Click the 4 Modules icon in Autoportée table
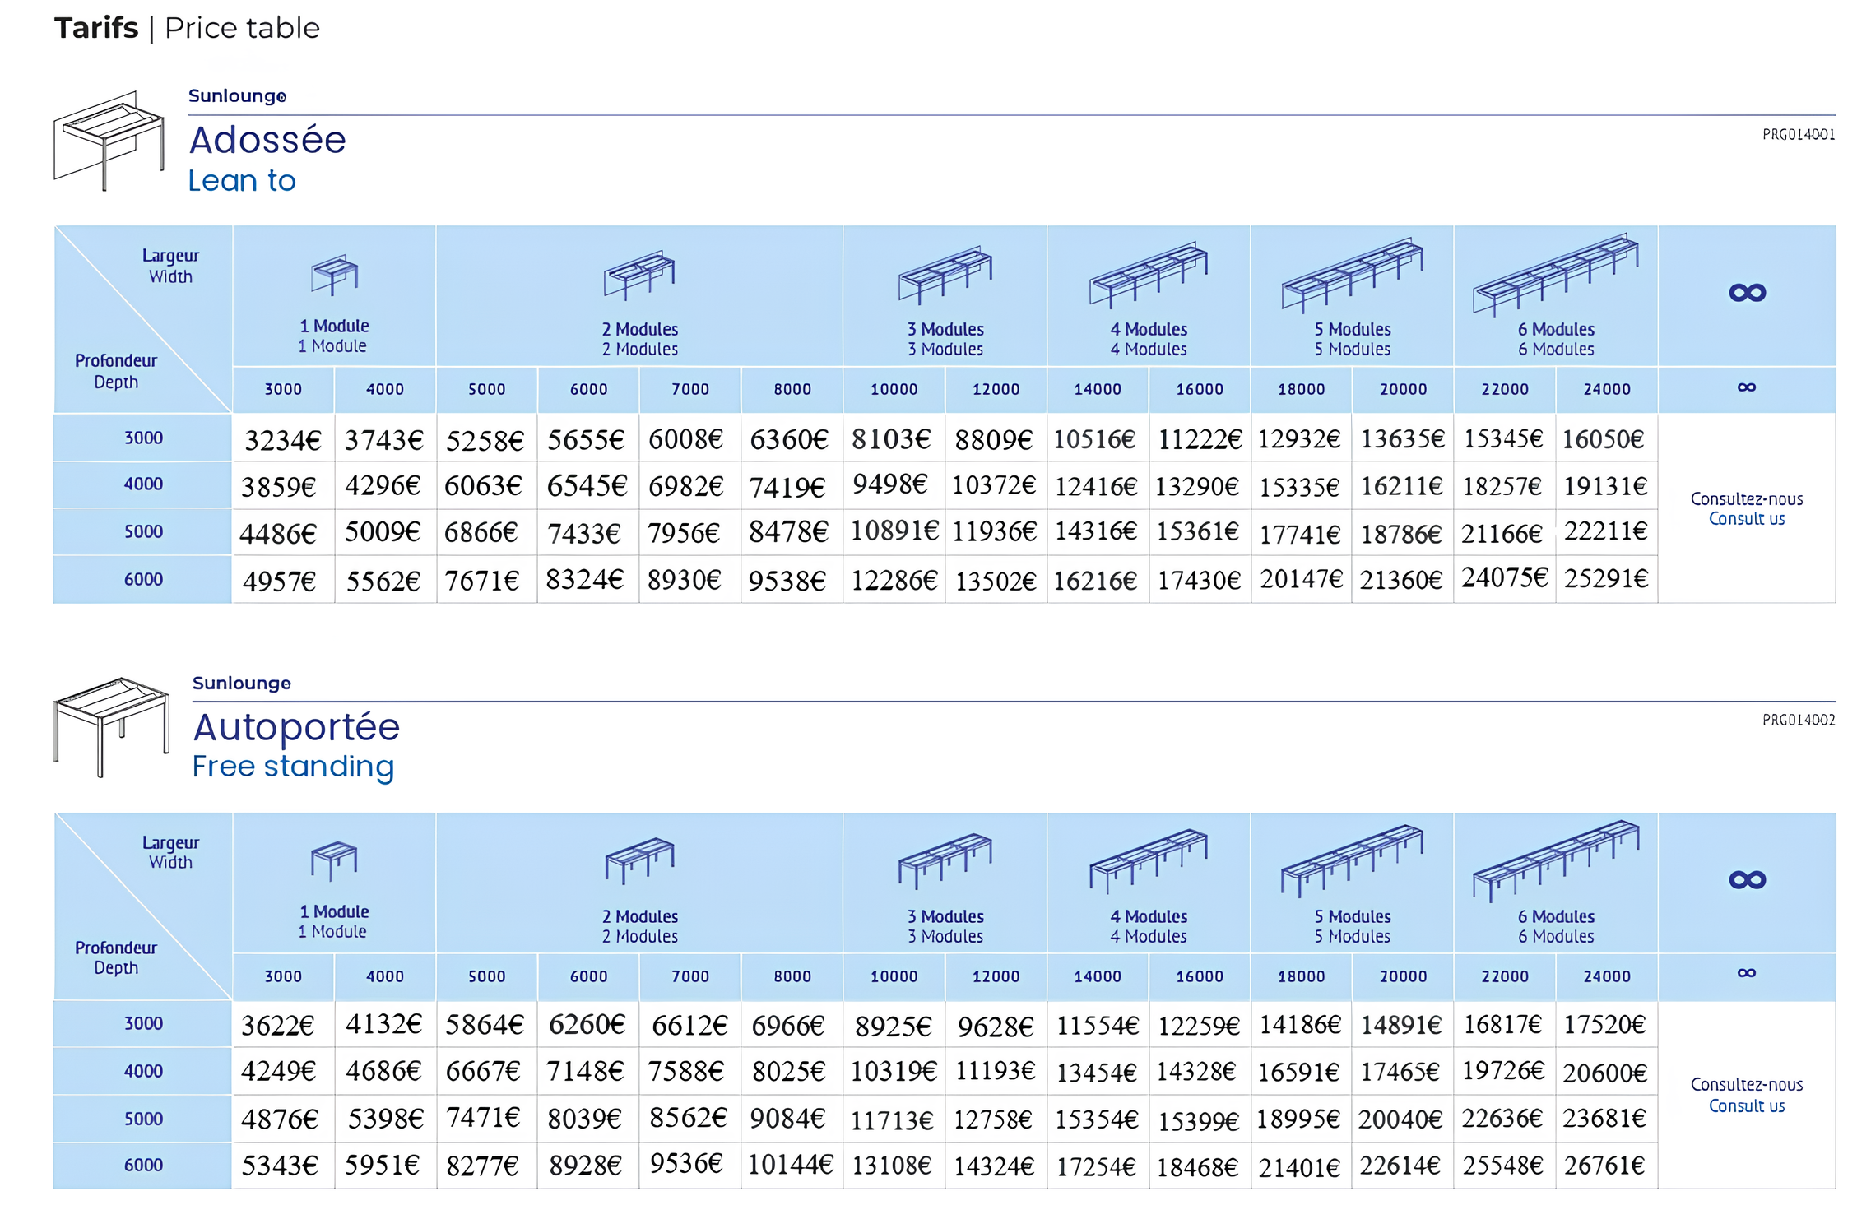This screenshot has height=1219, width=1871. 1148,861
